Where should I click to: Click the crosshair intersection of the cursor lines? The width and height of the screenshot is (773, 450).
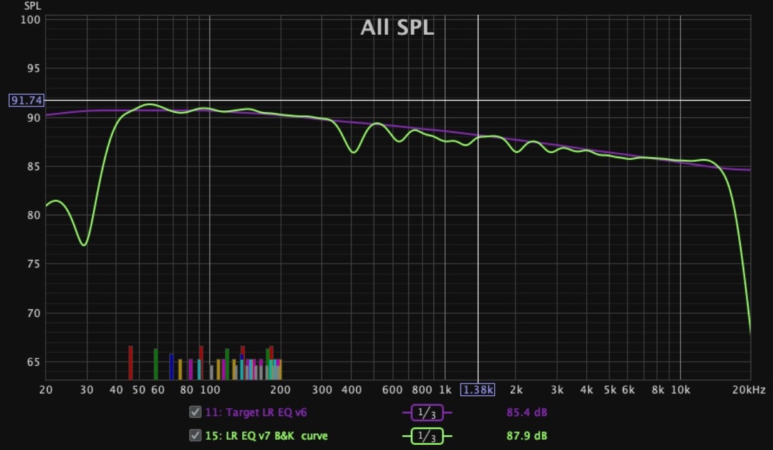pyautogui.click(x=478, y=101)
